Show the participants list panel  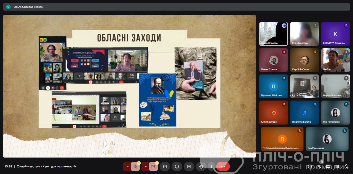[x=319, y=167]
